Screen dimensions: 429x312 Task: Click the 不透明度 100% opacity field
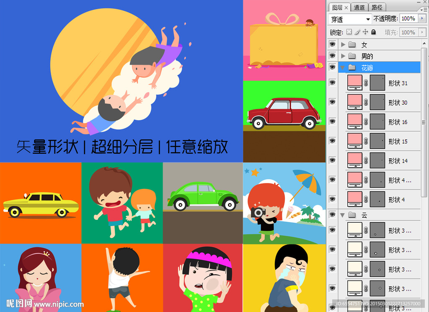(x=409, y=18)
